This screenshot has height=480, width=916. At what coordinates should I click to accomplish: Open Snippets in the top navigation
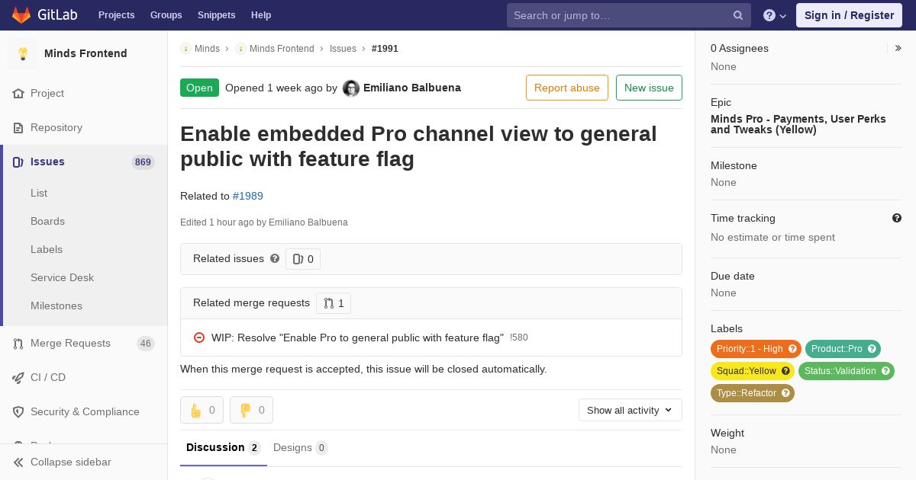(216, 15)
